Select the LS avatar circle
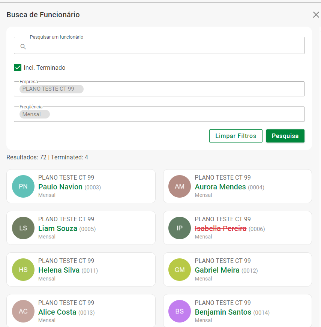This screenshot has width=321, height=327. tap(23, 228)
